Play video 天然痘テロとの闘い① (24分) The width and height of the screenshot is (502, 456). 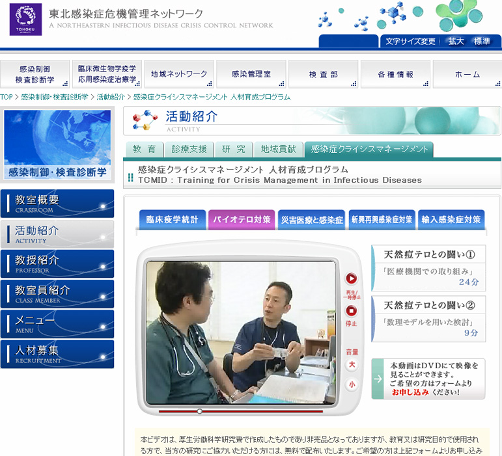pos(428,267)
